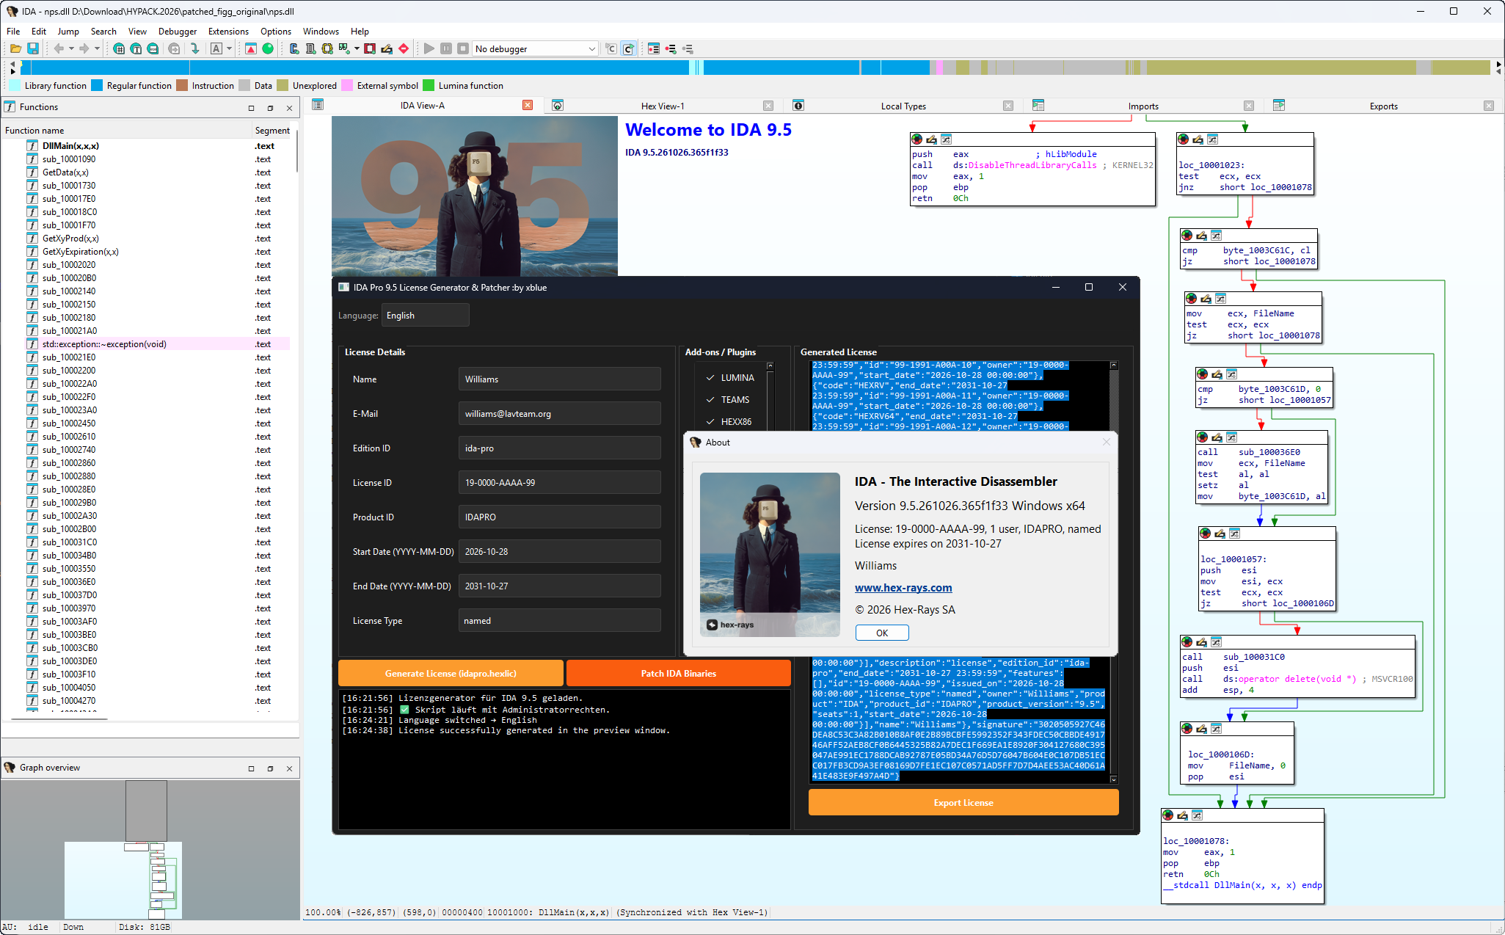Image resolution: width=1505 pixels, height=935 pixels.
Task: Open the www.hex-rays.com link
Action: tap(903, 587)
